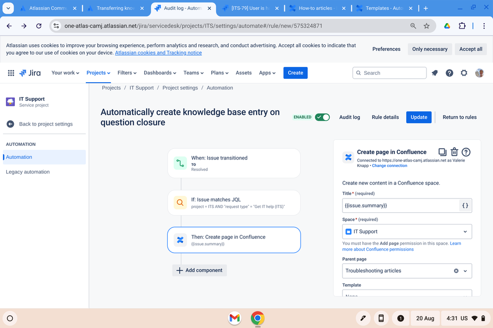Click the JQL condition magnifier icon
Viewport: 493px width, 328px height.
[x=180, y=203]
